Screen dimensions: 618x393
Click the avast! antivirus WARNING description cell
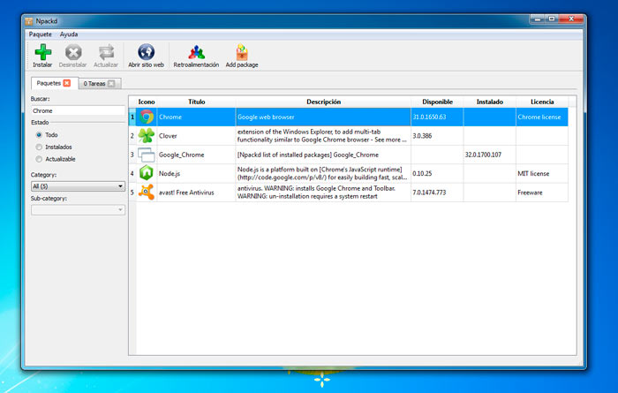tap(323, 193)
